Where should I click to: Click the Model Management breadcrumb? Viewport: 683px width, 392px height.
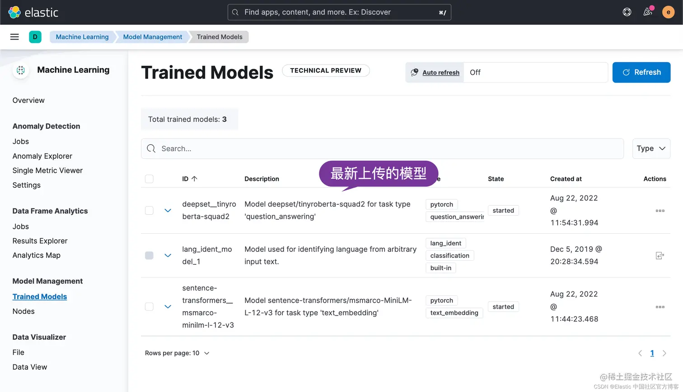click(x=153, y=37)
